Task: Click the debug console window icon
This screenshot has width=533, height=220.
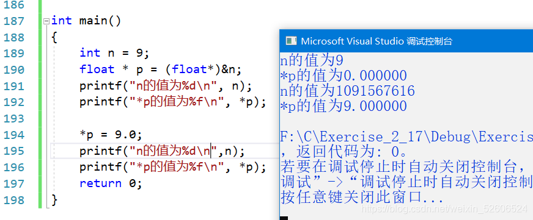Action: click(x=291, y=41)
